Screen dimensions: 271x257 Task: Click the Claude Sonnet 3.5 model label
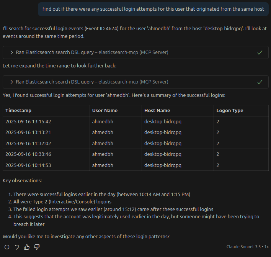tap(243, 247)
